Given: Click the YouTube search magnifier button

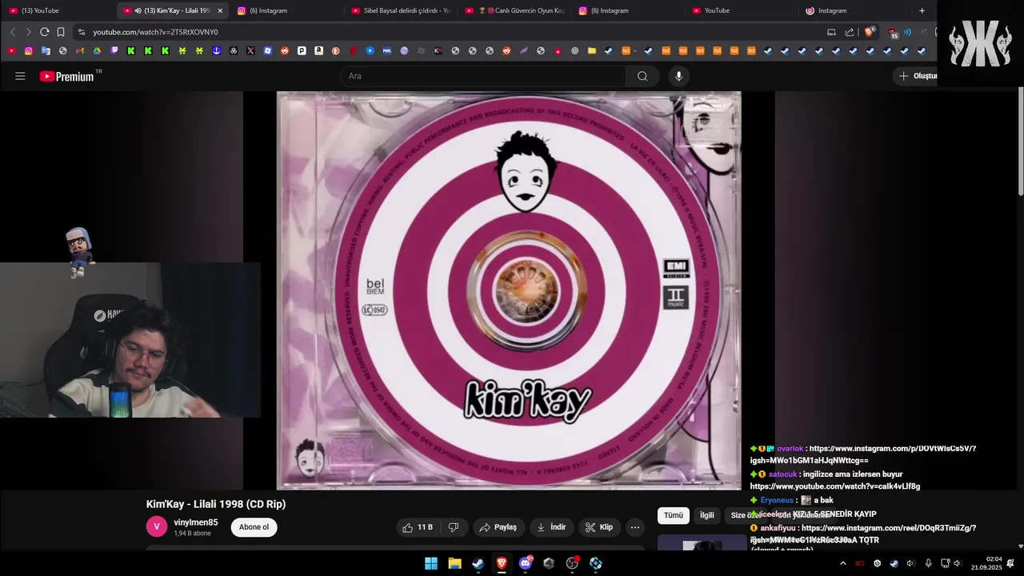Looking at the screenshot, I should 642,76.
